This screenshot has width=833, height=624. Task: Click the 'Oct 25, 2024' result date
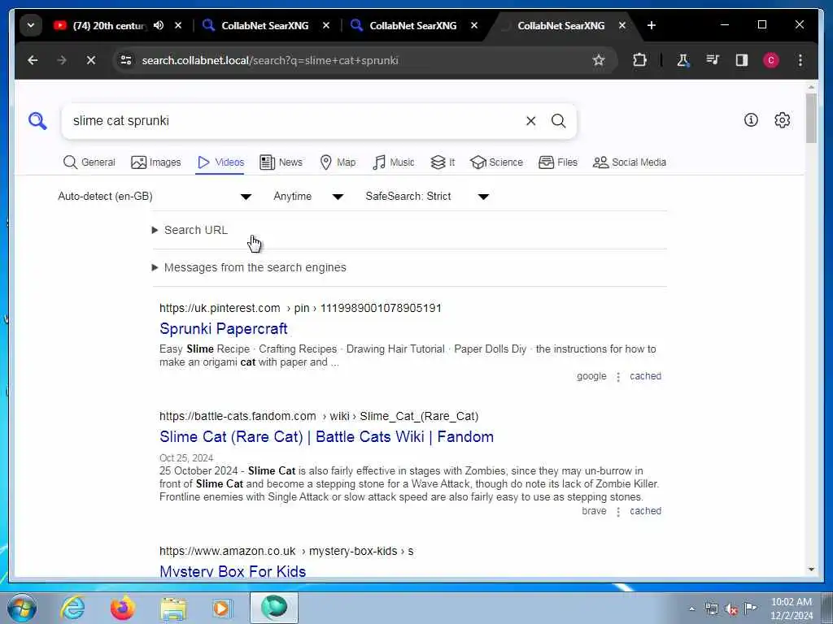(186, 458)
